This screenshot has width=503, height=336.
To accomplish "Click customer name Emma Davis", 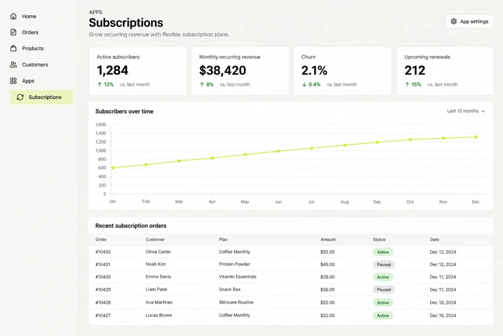I will coord(158,276).
